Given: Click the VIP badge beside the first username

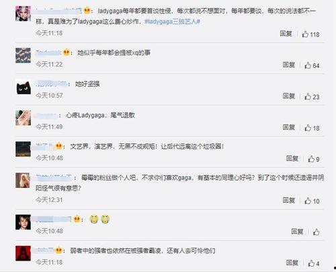Looking at the screenshot, I should [x=87, y=10].
